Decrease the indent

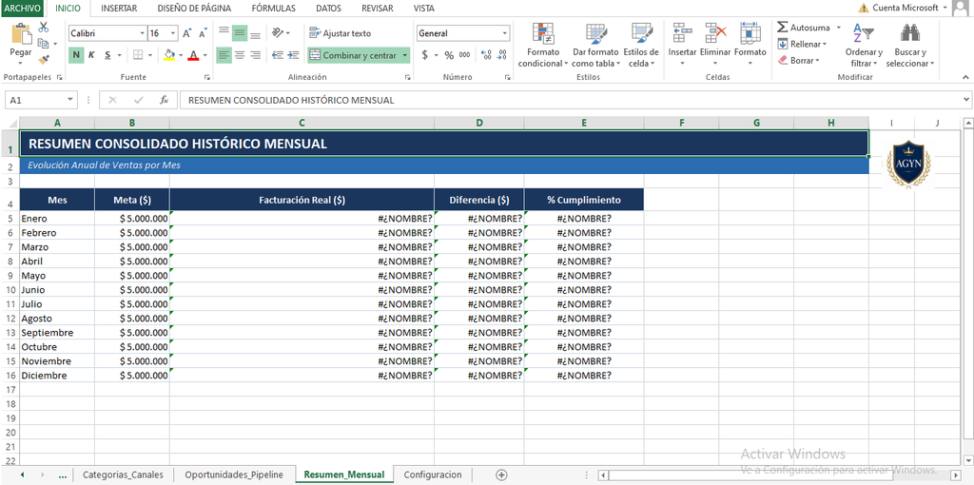(x=278, y=55)
